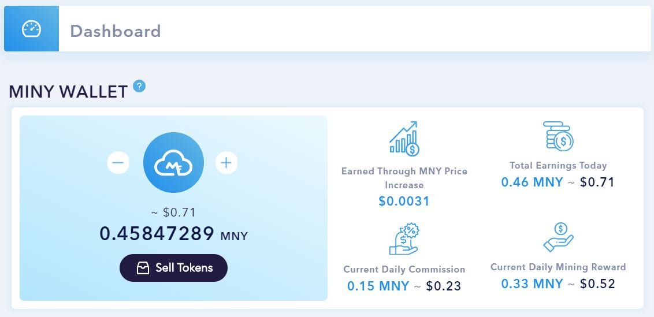Screen dimensions: 654x317
Task: Click the Earned Through MNY Price Increase label
Action: click(404, 178)
